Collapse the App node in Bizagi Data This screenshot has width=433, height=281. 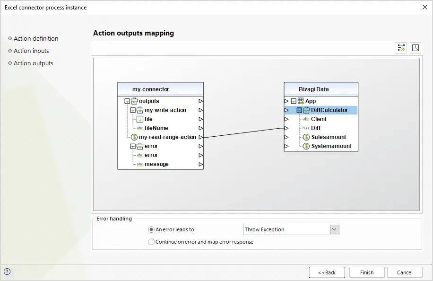[x=294, y=101]
